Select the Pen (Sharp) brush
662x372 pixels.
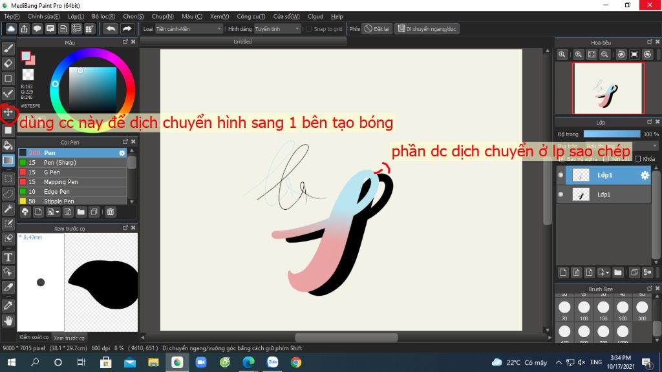pos(72,162)
